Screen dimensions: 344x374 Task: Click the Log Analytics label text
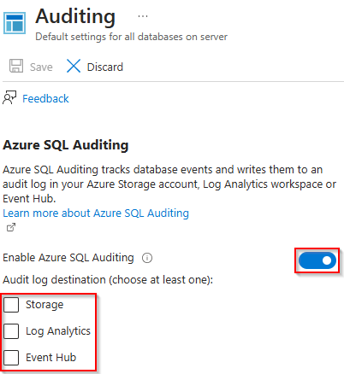[x=58, y=331]
